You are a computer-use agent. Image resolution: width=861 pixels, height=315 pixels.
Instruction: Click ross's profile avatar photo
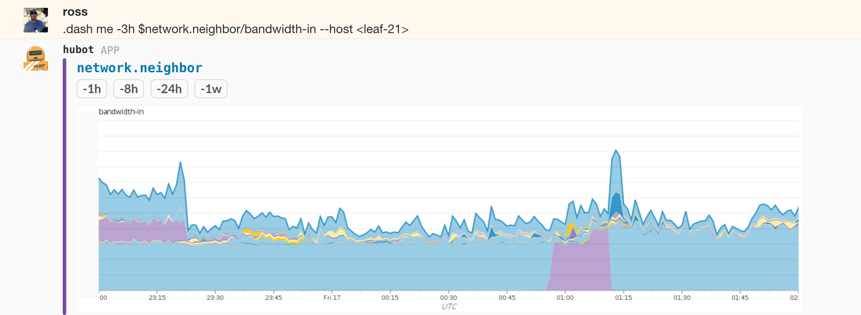tap(36, 20)
